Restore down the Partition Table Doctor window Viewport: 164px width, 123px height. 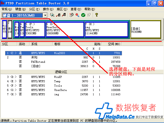tap(155, 3)
